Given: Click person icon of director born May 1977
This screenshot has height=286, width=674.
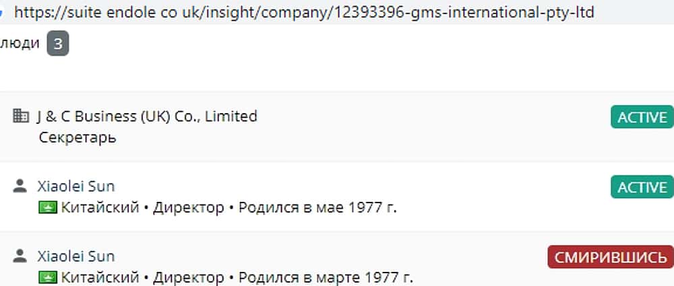Looking at the screenshot, I should 21,186.
